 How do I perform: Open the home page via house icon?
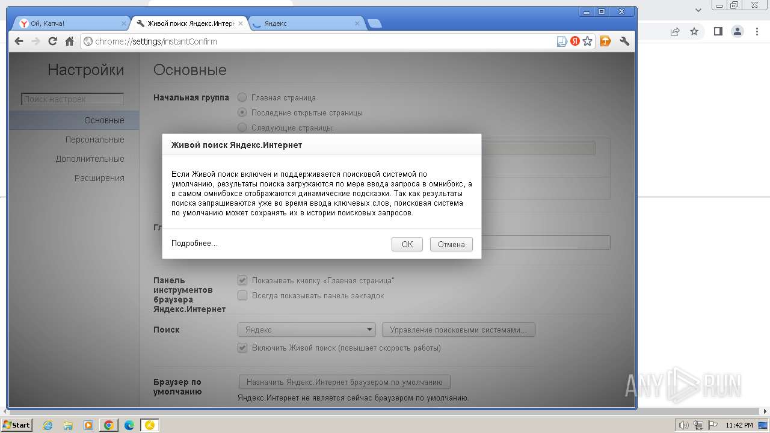tap(69, 41)
